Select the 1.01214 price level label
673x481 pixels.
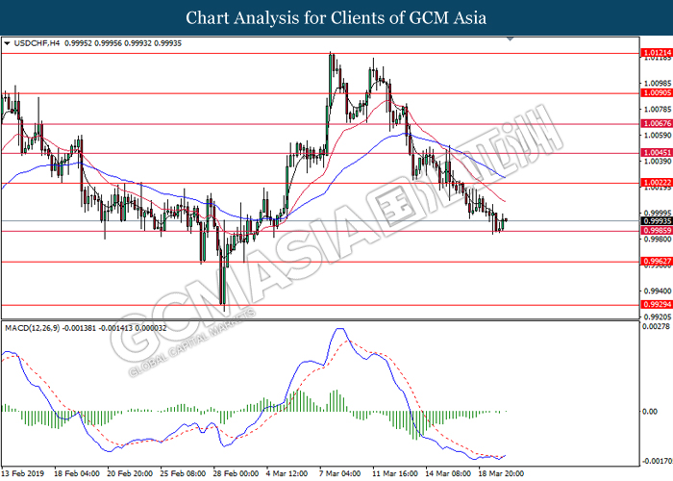tap(657, 53)
